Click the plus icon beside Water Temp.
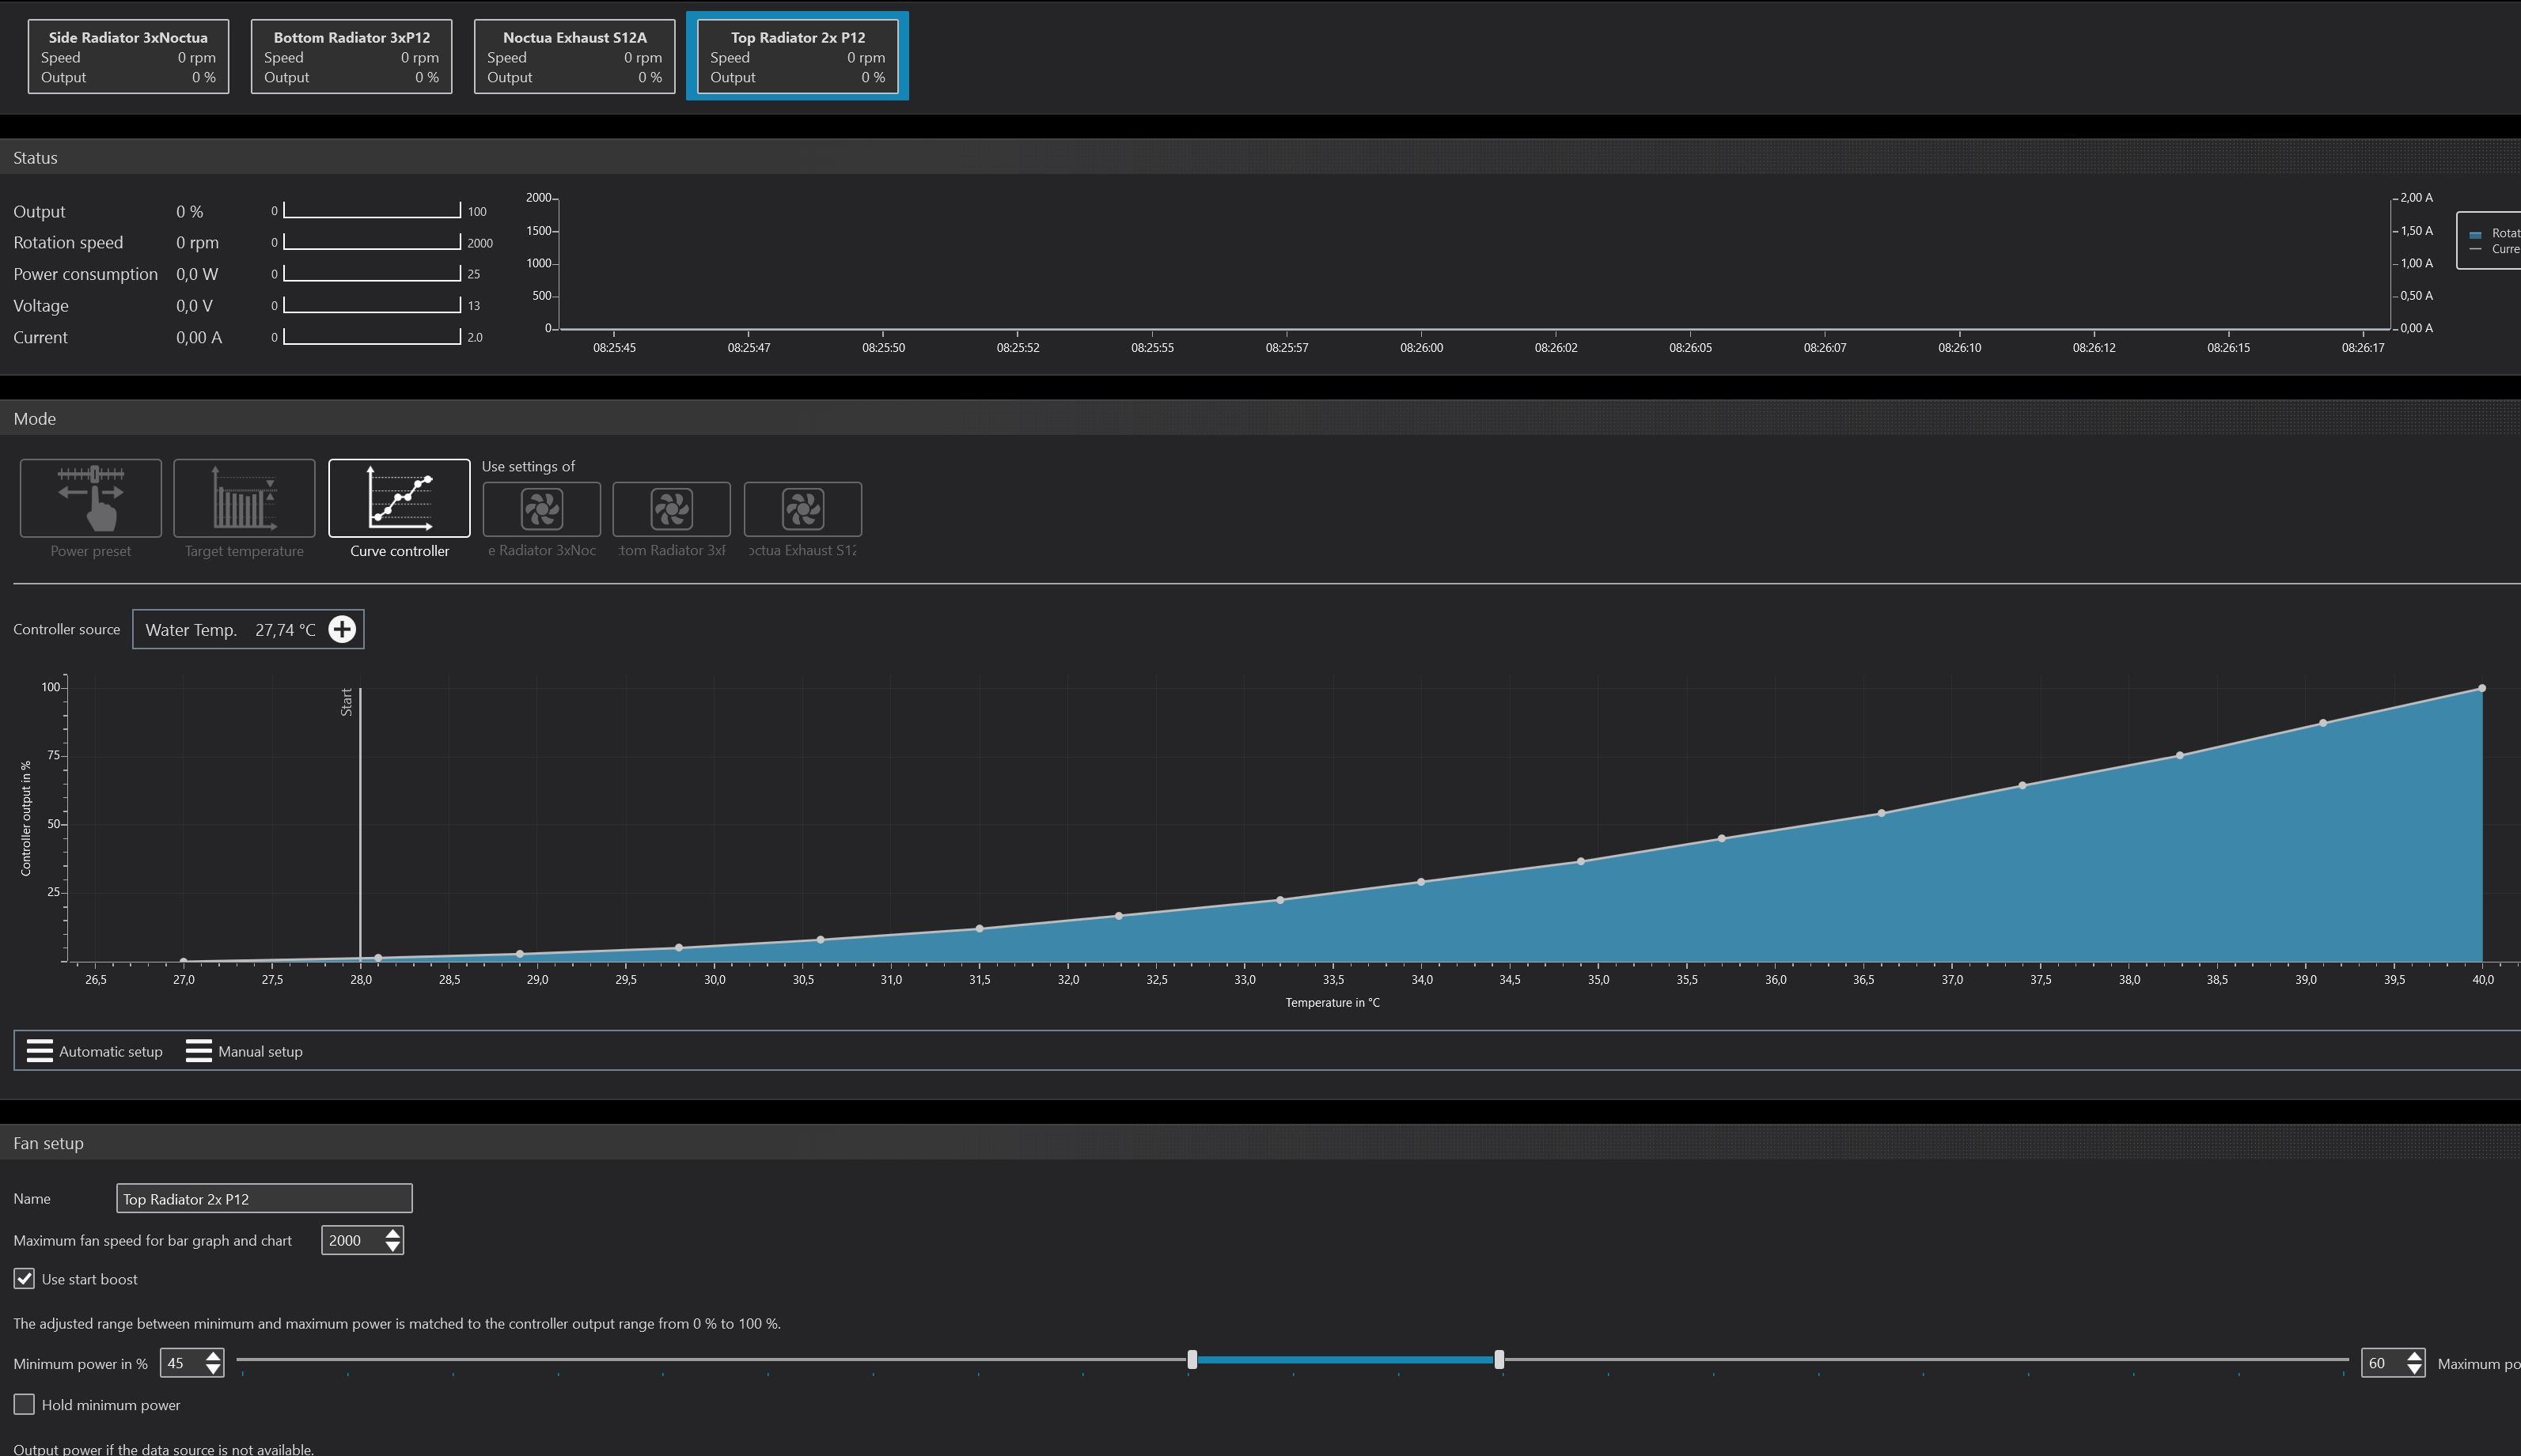Viewport: 2521px width, 1456px height. click(342, 629)
